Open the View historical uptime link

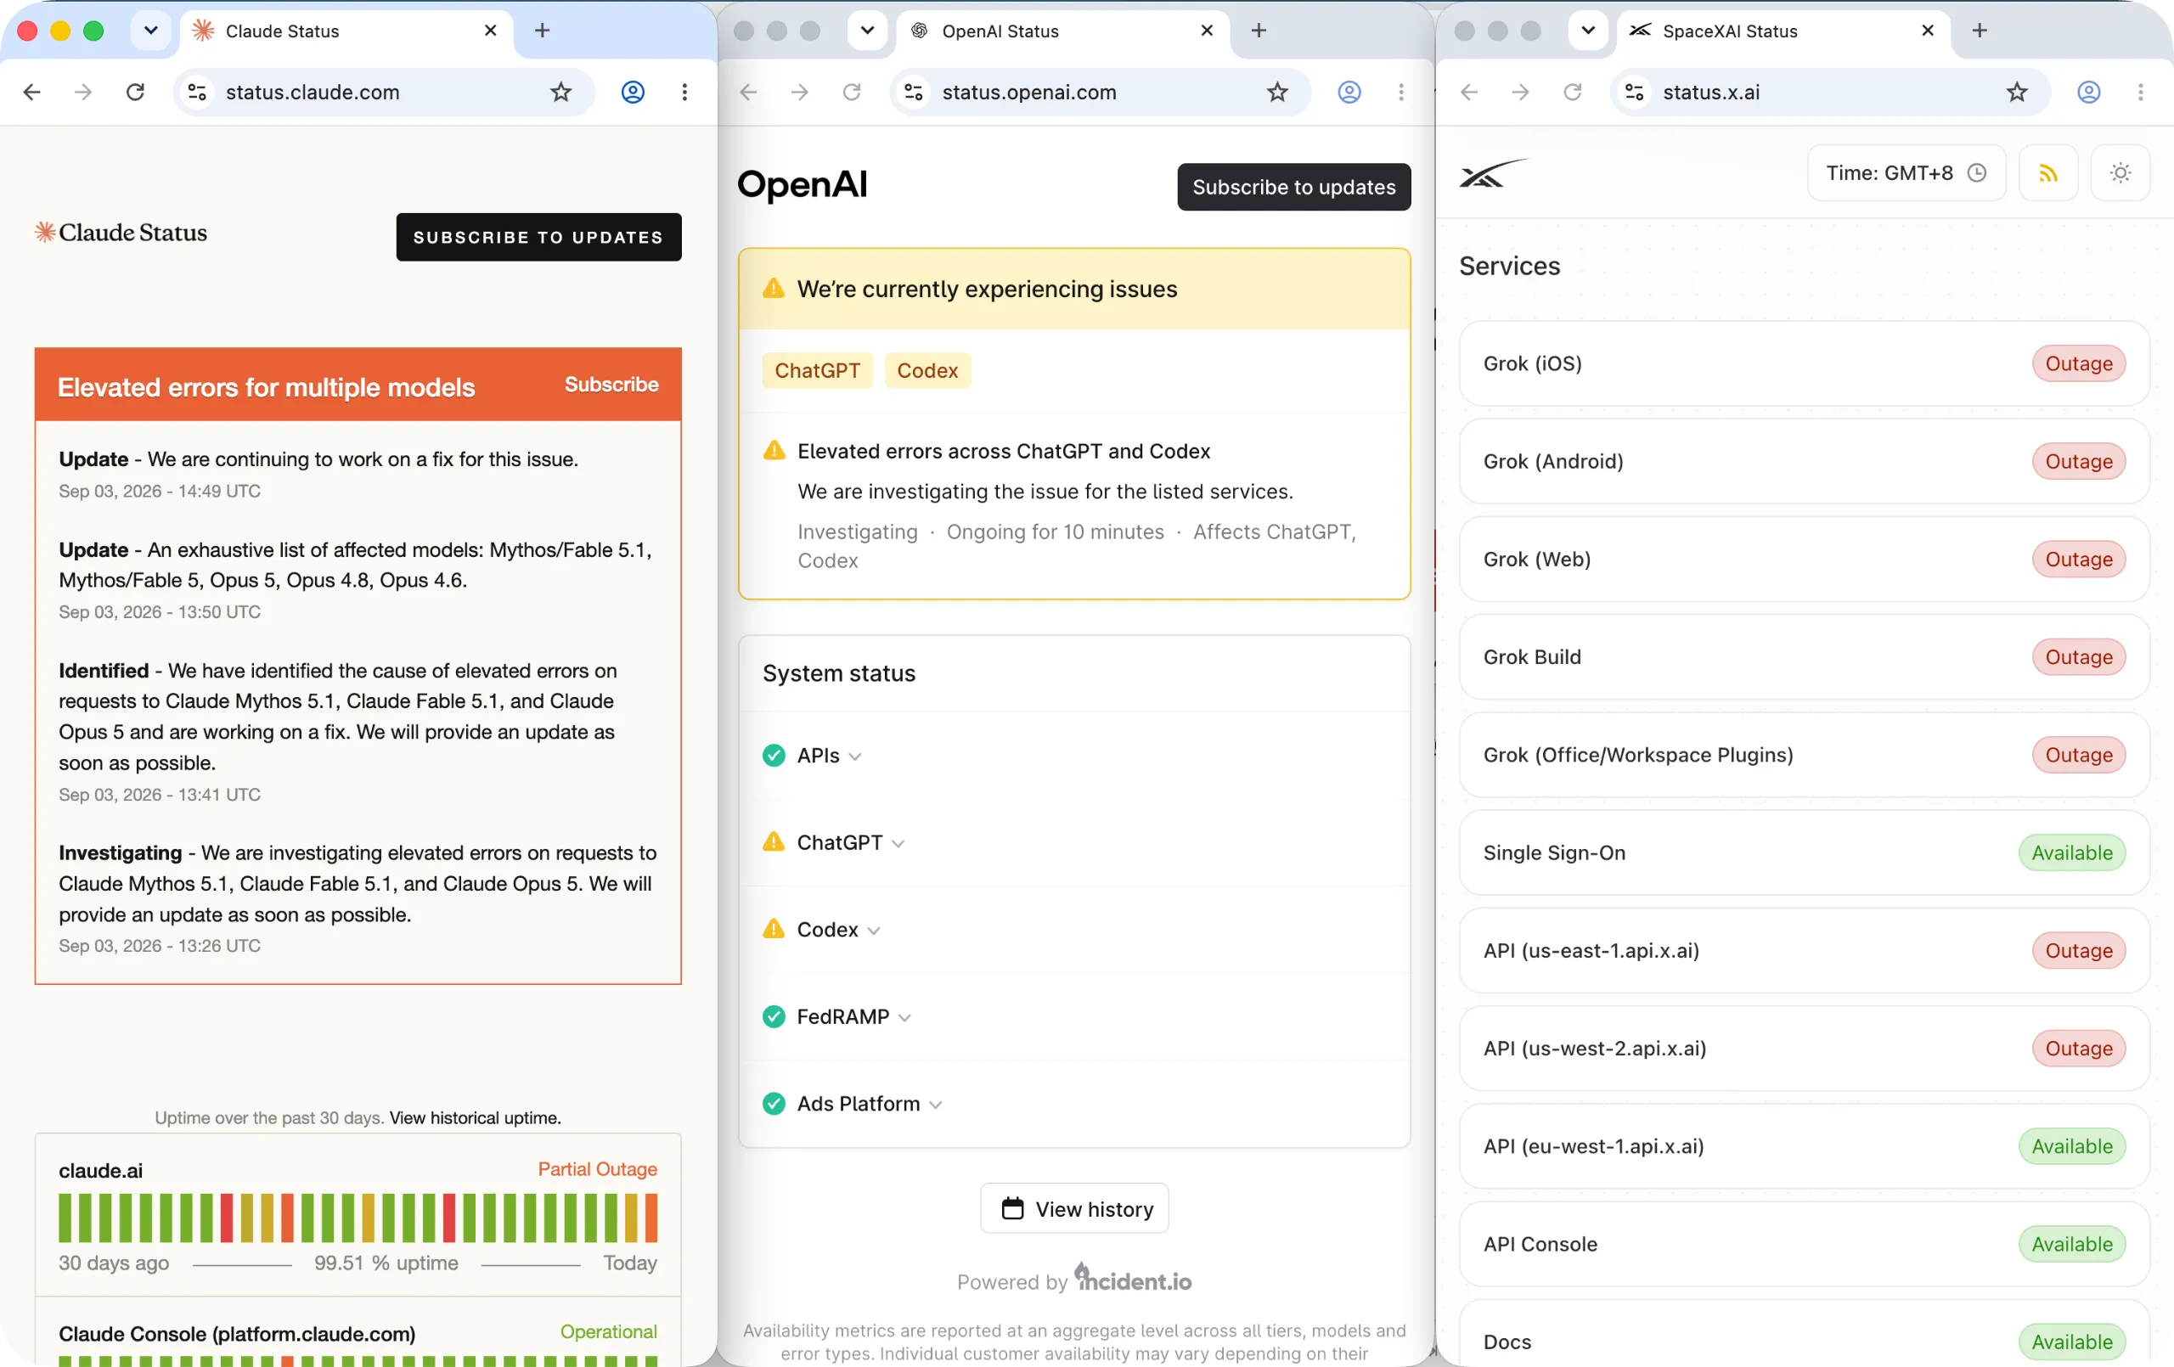(475, 1117)
